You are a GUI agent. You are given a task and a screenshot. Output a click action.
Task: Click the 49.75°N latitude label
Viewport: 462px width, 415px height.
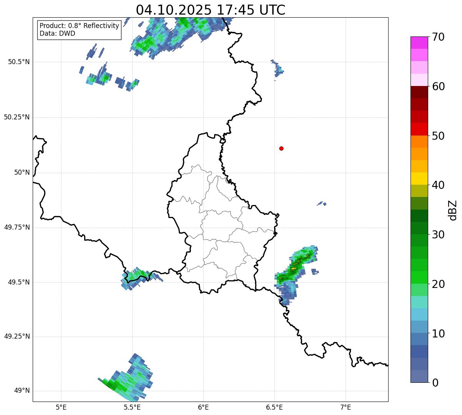click(x=17, y=227)
